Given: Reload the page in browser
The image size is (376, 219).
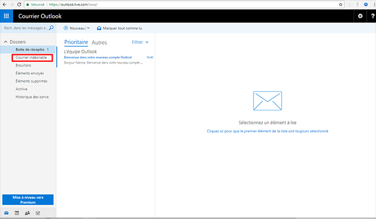Looking at the screenshot, I should [x=19, y=5].
